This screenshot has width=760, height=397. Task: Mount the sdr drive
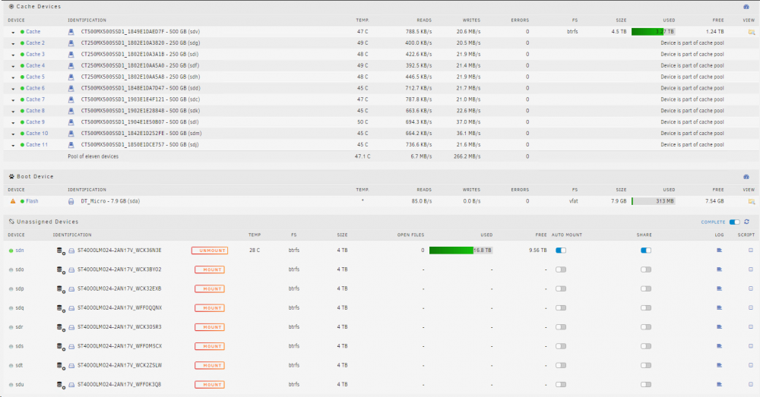pyautogui.click(x=210, y=327)
